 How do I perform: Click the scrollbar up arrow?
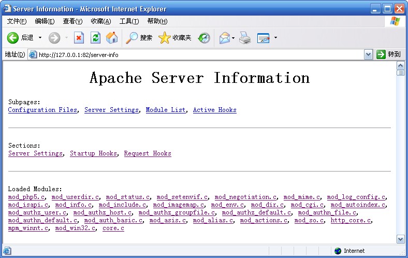pos(400,65)
